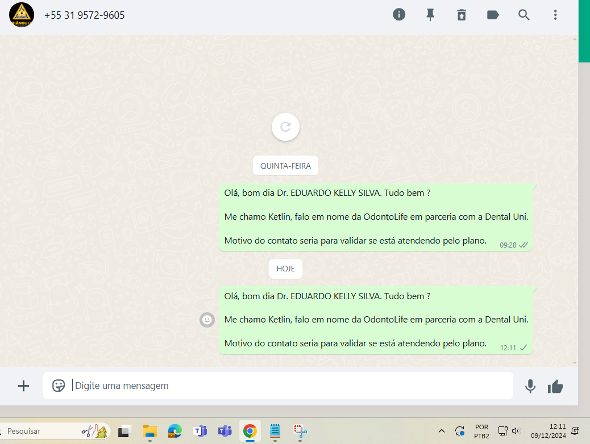
Task: Open contact number +55 31 9572-9605 header
Action: click(x=84, y=15)
